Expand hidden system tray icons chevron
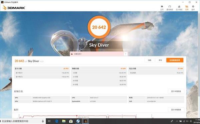This screenshot has height=124, width=200. point(177,121)
